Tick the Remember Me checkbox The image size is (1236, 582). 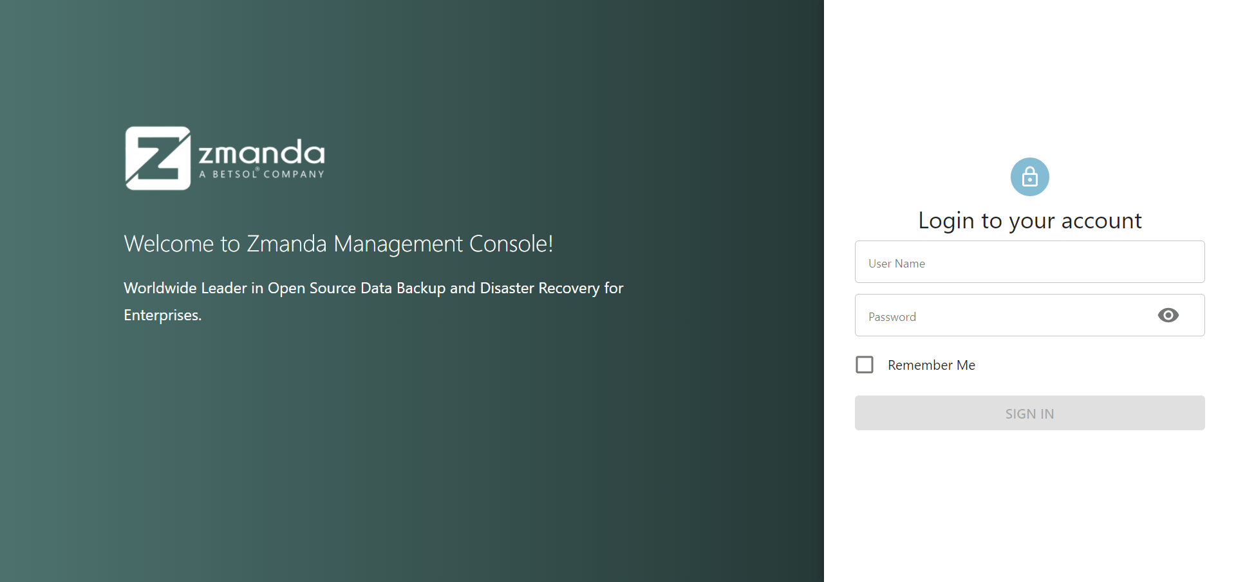(865, 365)
